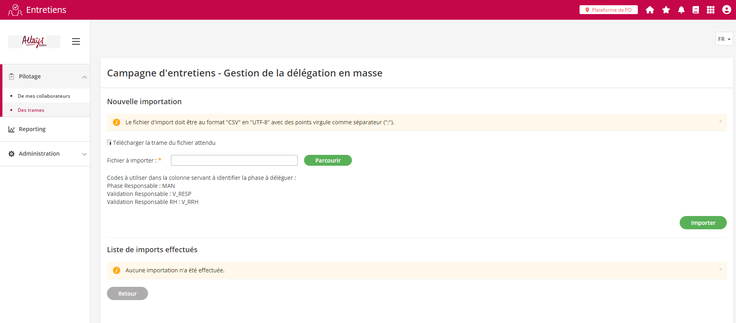Open the applications grid icon

pyautogui.click(x=711, y=10)
